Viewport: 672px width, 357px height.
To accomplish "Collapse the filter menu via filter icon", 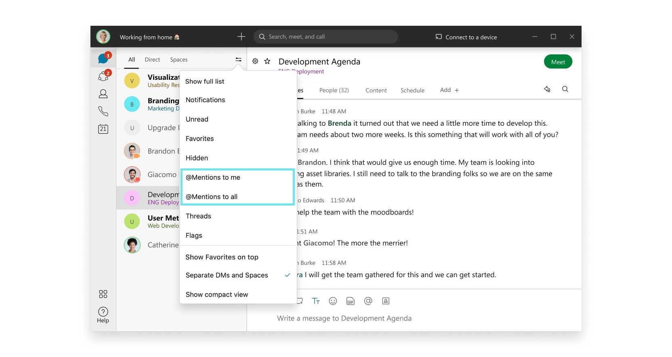I will point(239,60).
